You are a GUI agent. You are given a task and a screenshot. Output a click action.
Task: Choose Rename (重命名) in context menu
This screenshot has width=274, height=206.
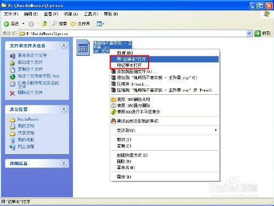tap(164, 168)
